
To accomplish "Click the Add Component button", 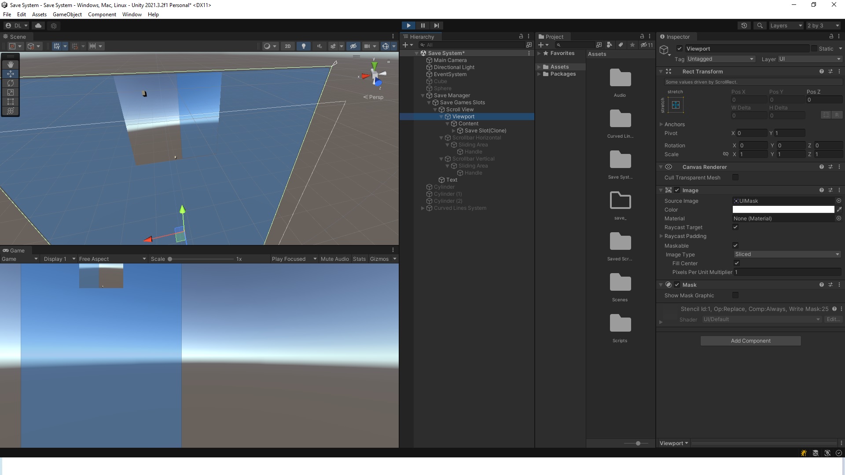I will (750, 340).
